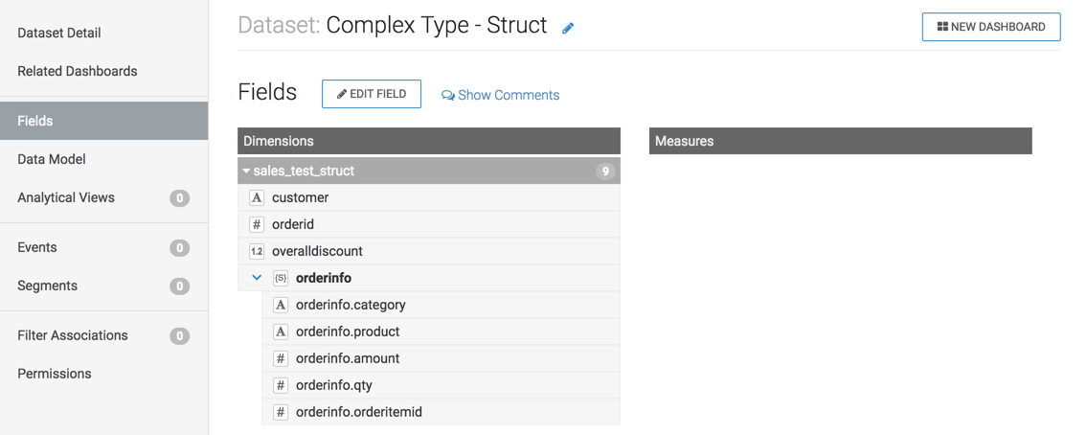Select the Permissions sidebar item

(x=55, y=374)
